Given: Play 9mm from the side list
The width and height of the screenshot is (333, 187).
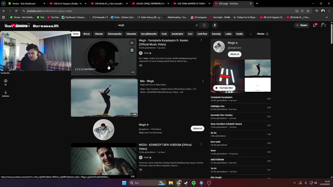Looking at the screenshot, I should click(241, 152).
